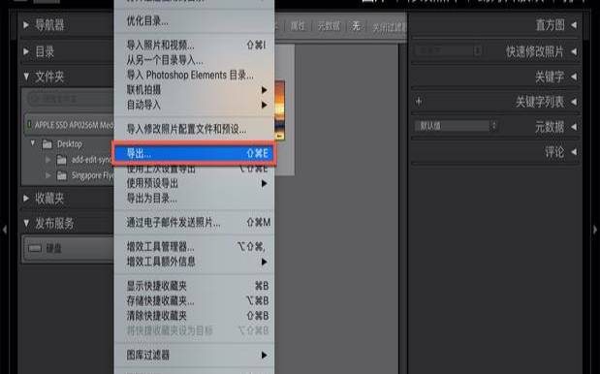
Task: Choose 显示快捷收藏夹 menu item
Action: pos(194,286)
